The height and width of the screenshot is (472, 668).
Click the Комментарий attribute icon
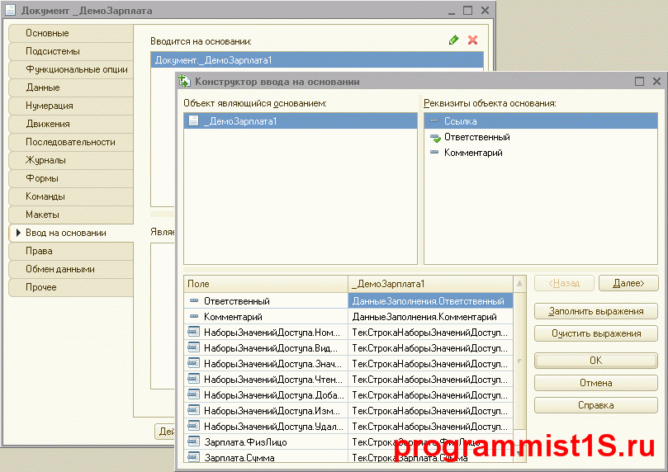pos(434,153)
